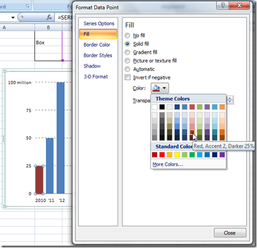This screenshot has height=248, width=257.
Task: Open the Color dropdown arrow
Action: click(164, 88)
